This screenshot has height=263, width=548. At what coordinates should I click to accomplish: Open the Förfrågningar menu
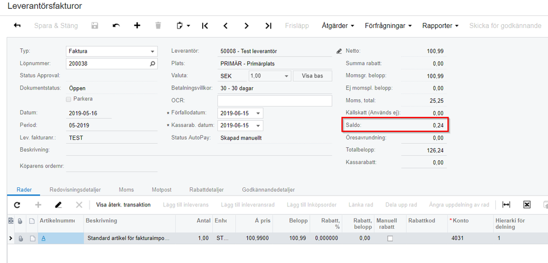tap(388, 25)
